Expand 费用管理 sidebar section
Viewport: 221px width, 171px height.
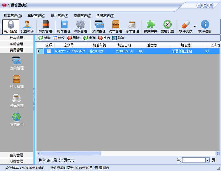tap(16, 50)
